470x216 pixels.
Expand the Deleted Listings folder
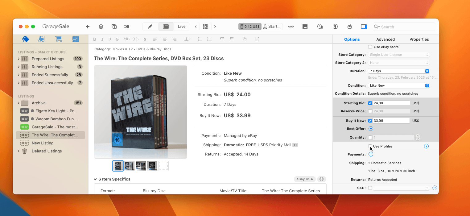point(19,151)
